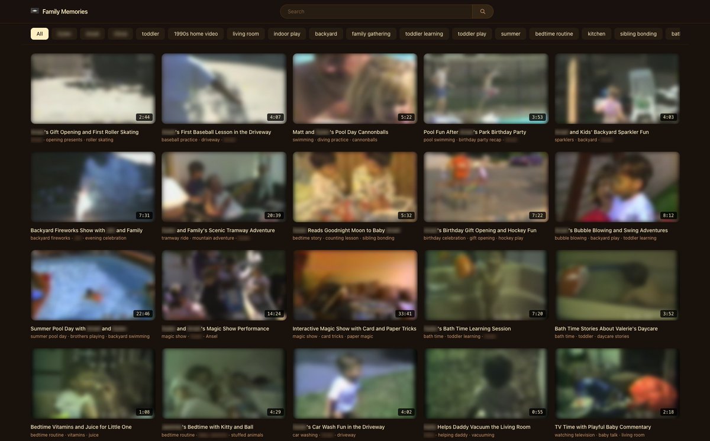
Task: Open Bedtime with Kitty and Ball thumbnail
Action: tap(224, 383)
